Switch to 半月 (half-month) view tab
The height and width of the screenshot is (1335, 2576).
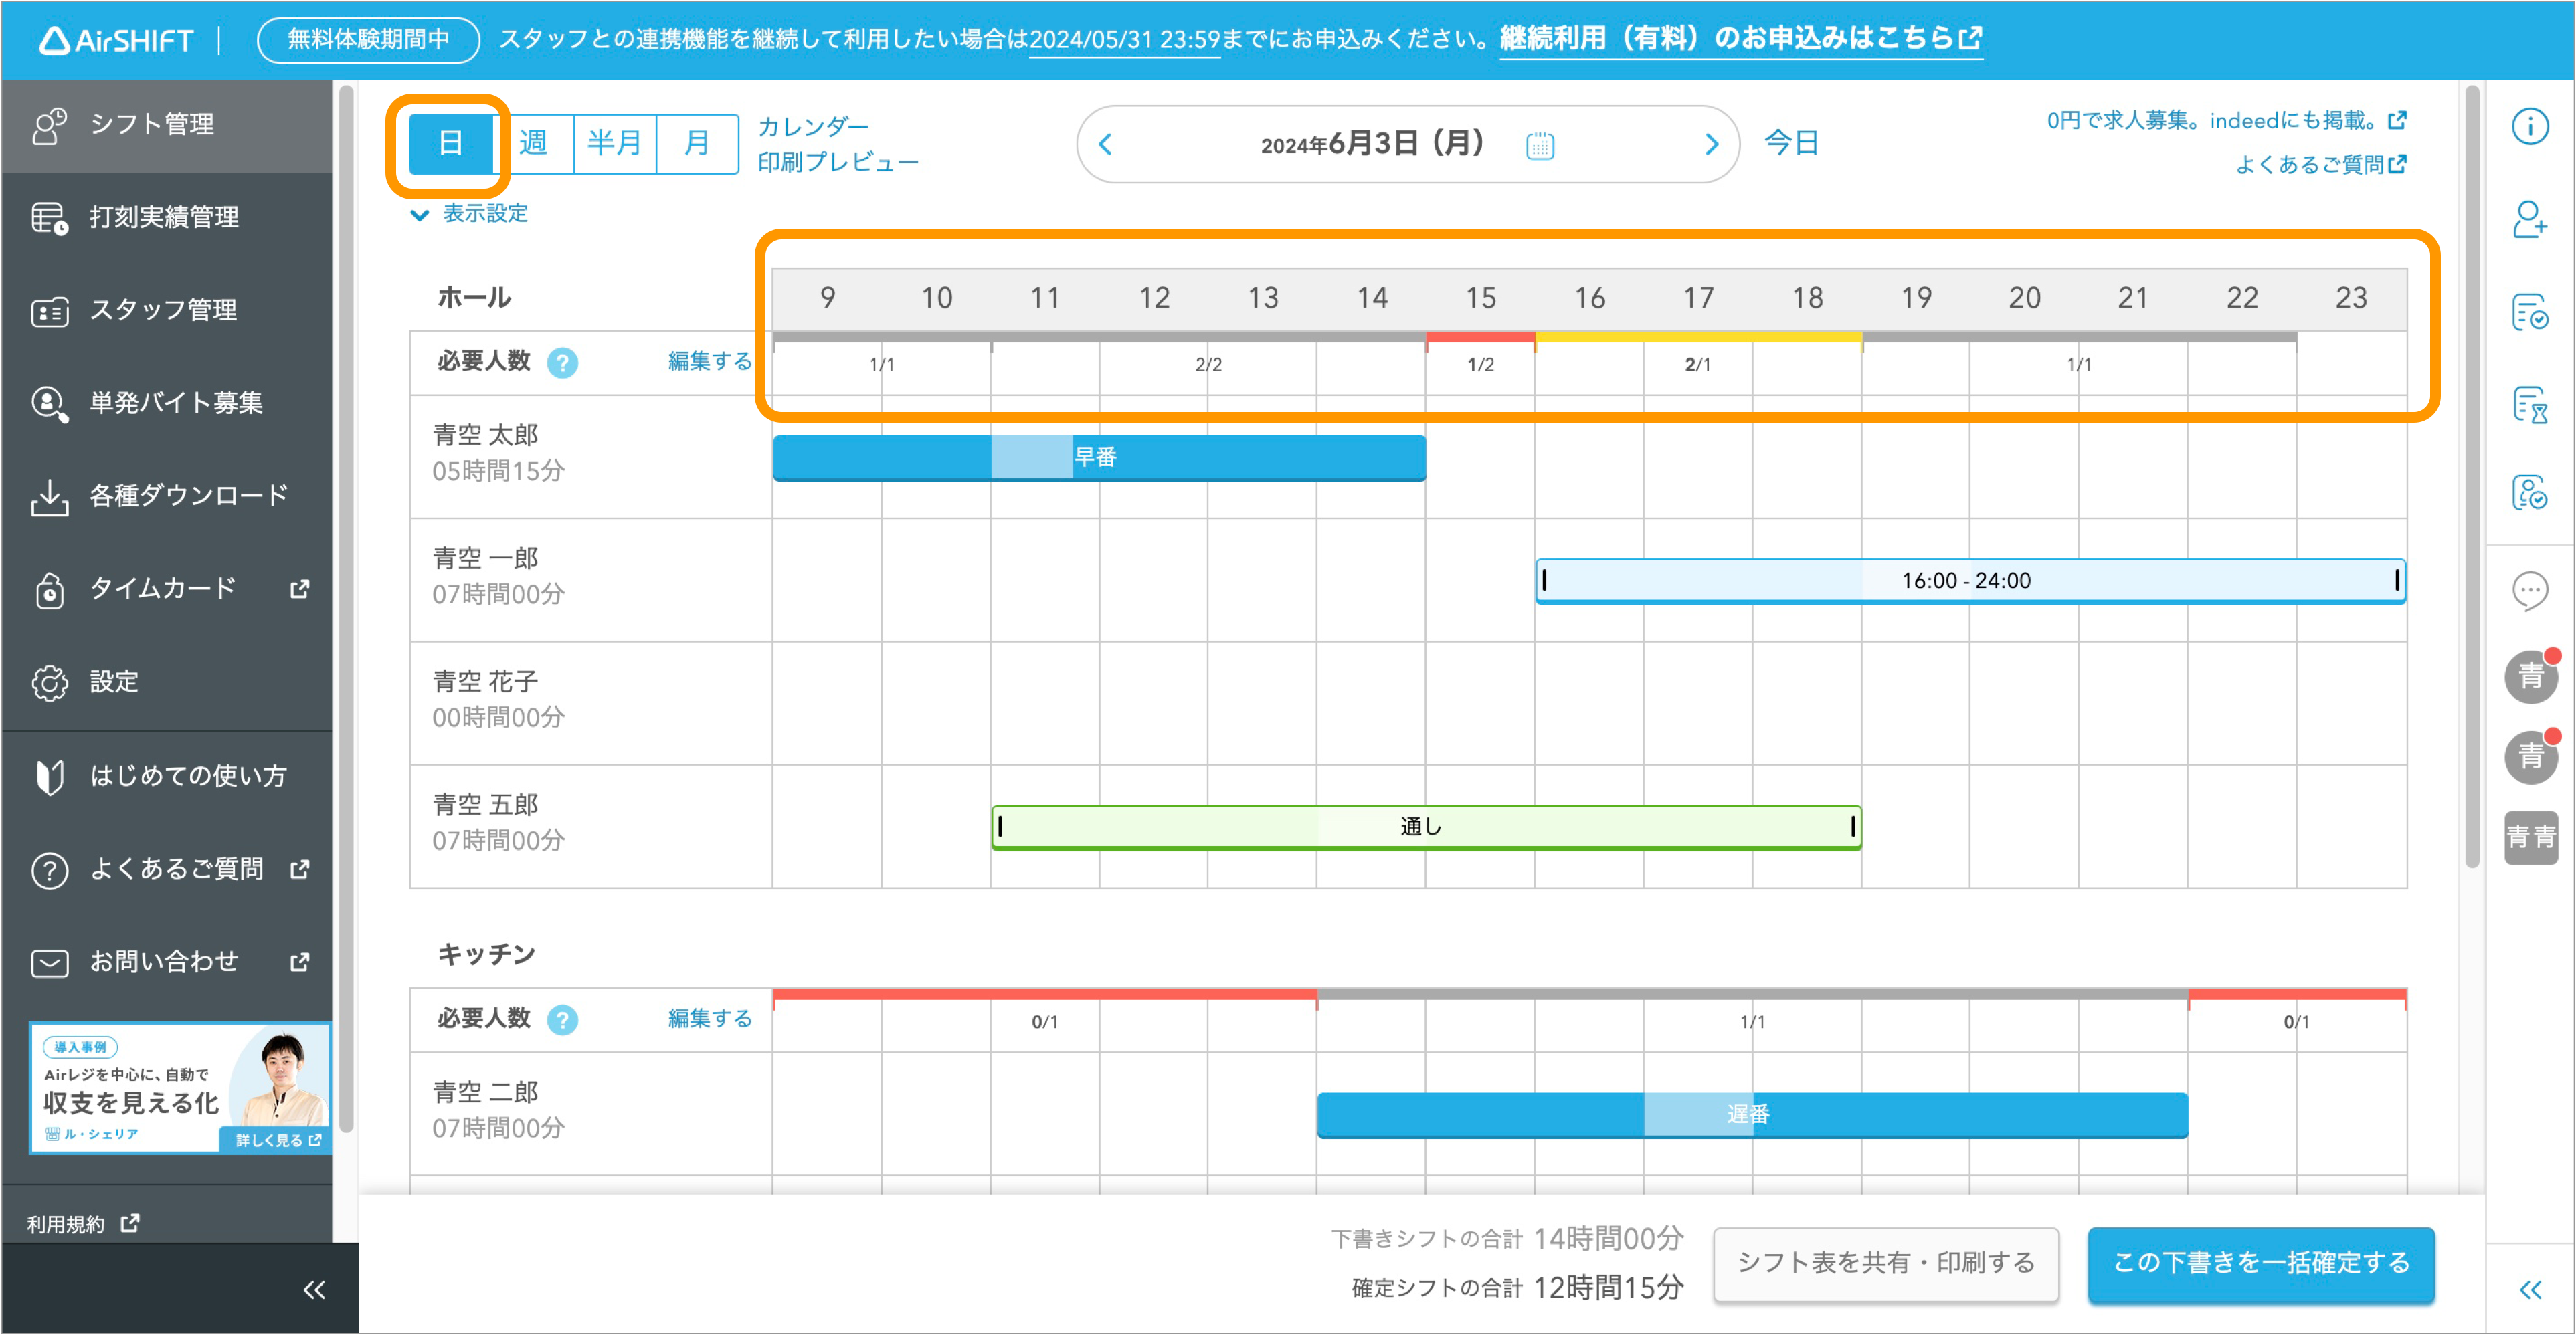click(x=615, y=144)
